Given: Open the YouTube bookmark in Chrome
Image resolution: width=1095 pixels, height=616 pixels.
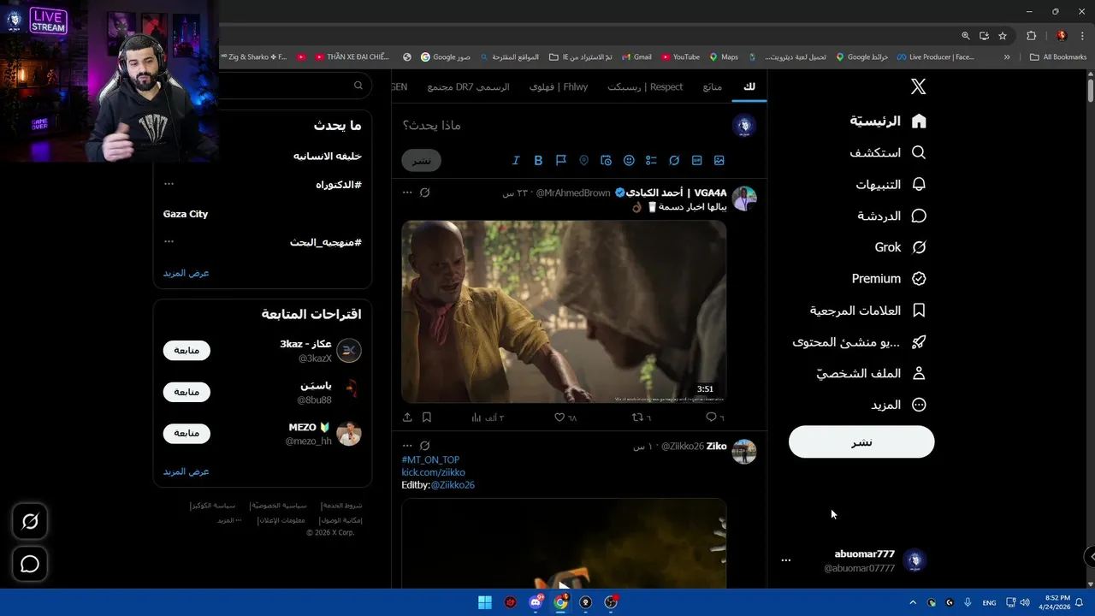Looking at the screenshot, I should click(679, 57).
